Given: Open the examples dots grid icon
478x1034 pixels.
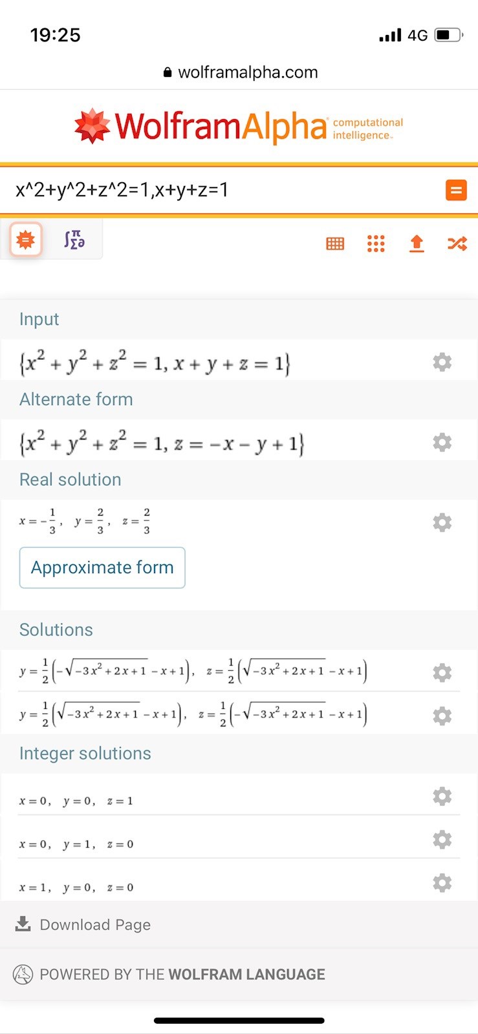Looking at the screenshot, I should [376, 244].
